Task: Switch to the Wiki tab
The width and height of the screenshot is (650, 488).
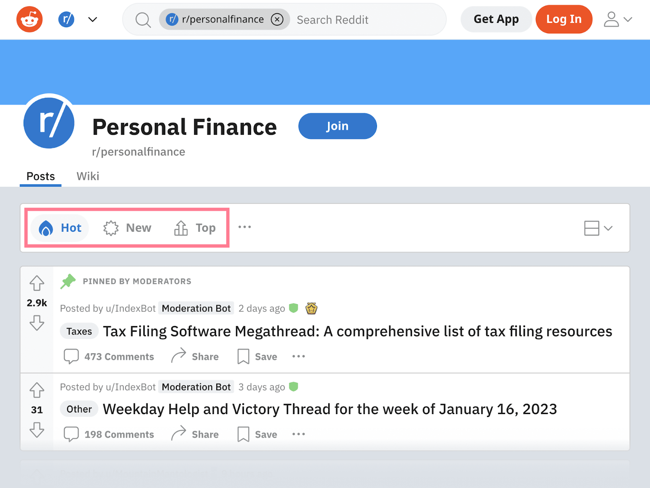Action: click(x=88, y=176)
